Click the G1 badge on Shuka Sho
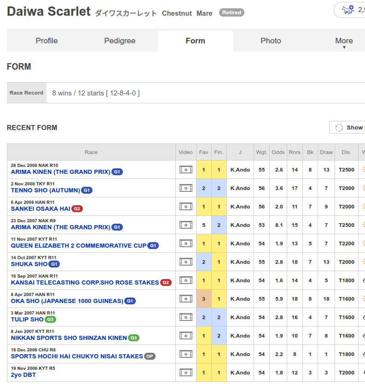Screen dimensions: 365x386 click(54, 264)
